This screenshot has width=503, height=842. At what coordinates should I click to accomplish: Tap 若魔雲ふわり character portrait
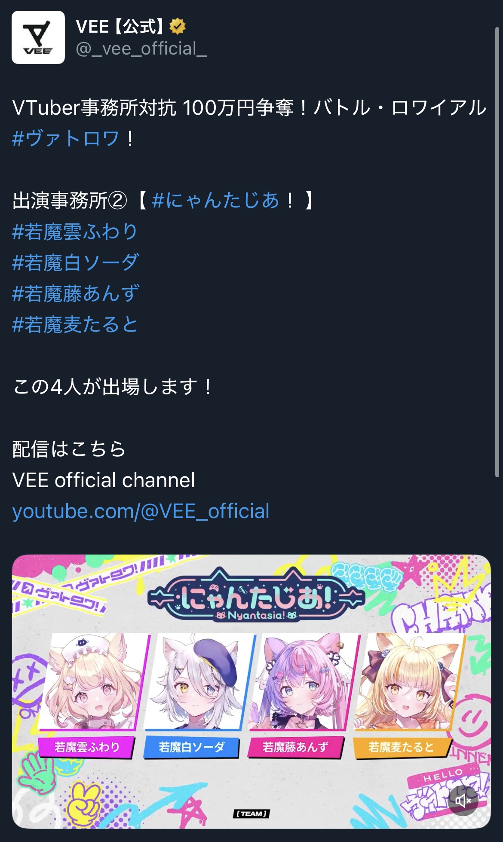93,682
